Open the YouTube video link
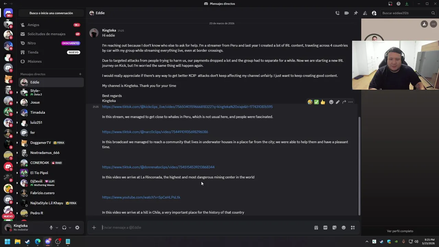This screenshot has width=439, height=247. [x=141, y=197]
